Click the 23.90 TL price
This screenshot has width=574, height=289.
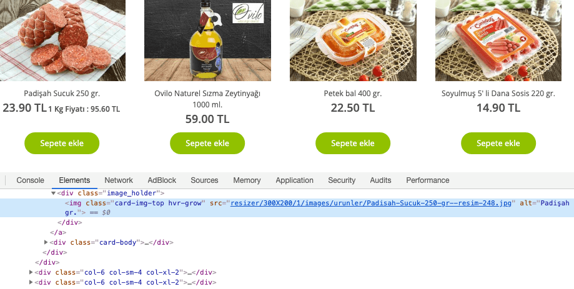tap(24, 108)
